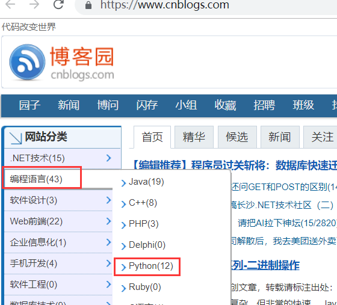Image resolution: width=337 pixels, height=305 pixels.
Task: Click the browser back arrow
Action: pos(10,4)
